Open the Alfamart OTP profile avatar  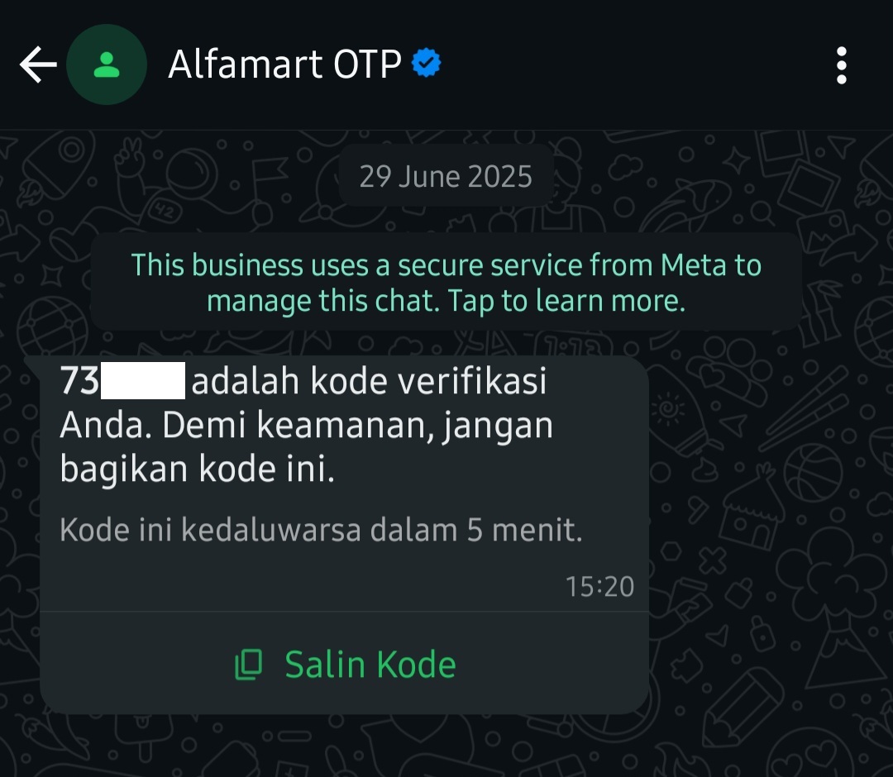pos(107,64)
